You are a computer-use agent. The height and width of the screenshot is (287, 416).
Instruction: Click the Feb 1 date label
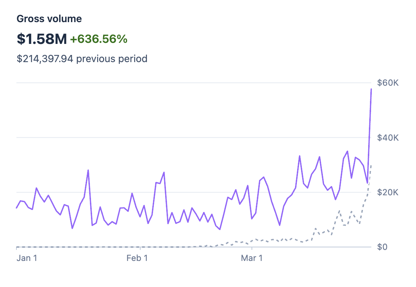pos(137,258)
